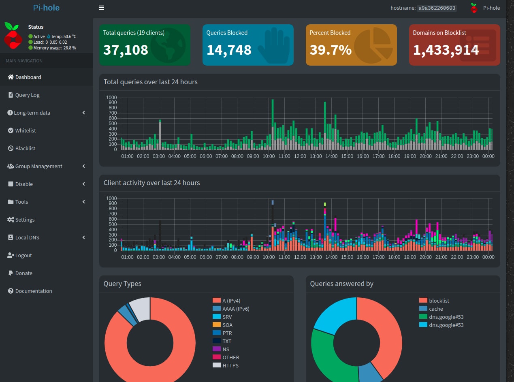
Task: Click the Blacklist ban icon
Action: point(11,148)
